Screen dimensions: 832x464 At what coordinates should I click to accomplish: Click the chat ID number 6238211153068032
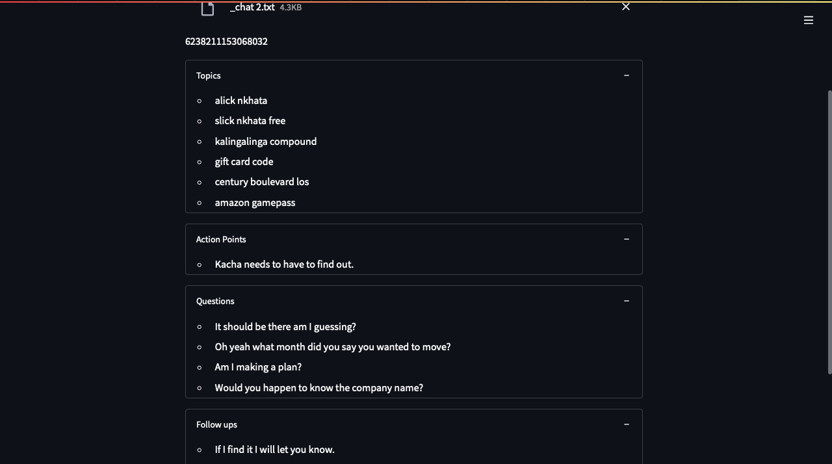click(226, 41)
